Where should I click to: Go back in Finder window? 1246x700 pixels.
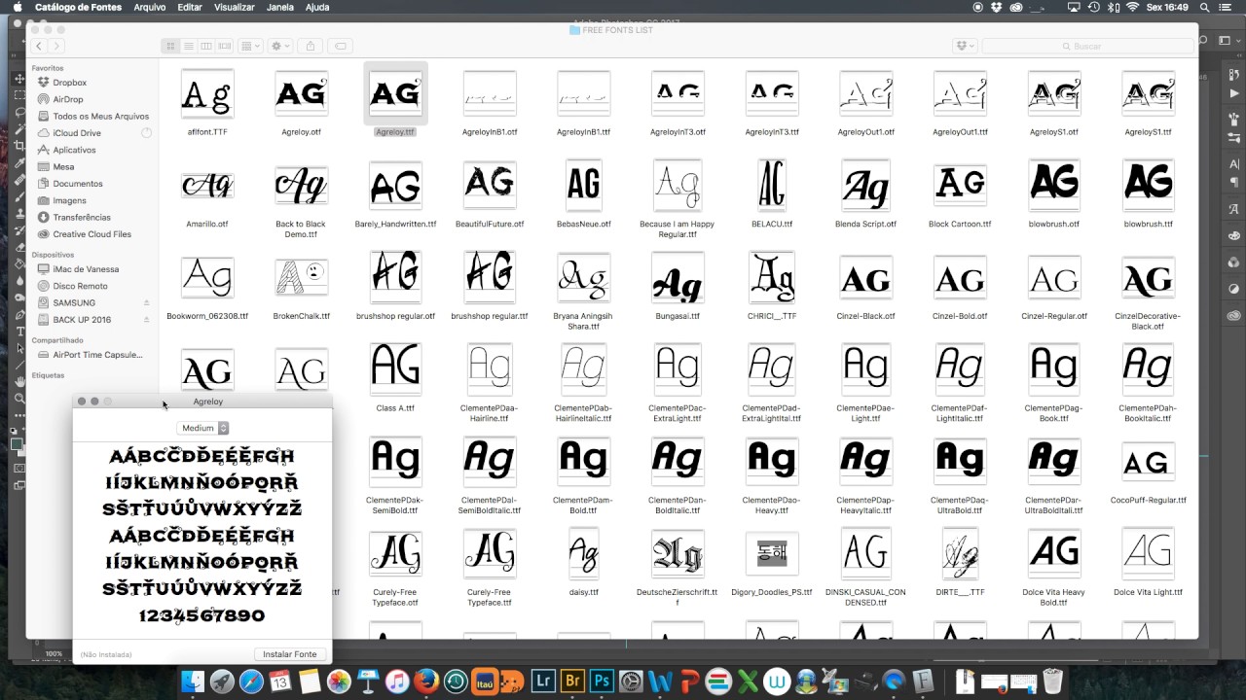coord(38,46)
